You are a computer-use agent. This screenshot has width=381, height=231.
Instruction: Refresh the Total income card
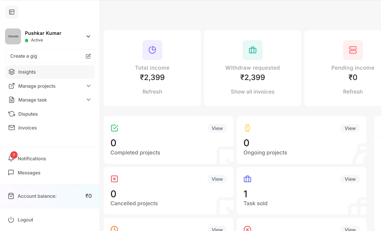click(x=152, y=92)
